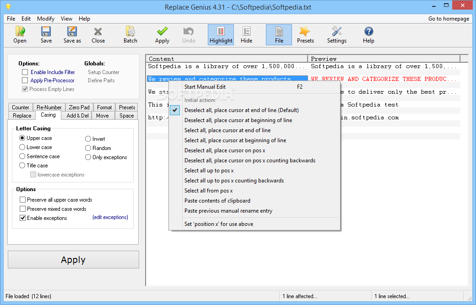Open Help with the question mark icon
Viewport: 476px width, 305px height.
click(x=368, y=35)
